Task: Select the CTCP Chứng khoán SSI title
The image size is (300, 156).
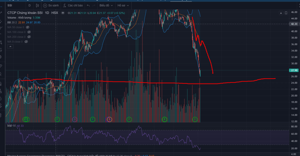Action: pyautogui.click(x=25, y=13)
